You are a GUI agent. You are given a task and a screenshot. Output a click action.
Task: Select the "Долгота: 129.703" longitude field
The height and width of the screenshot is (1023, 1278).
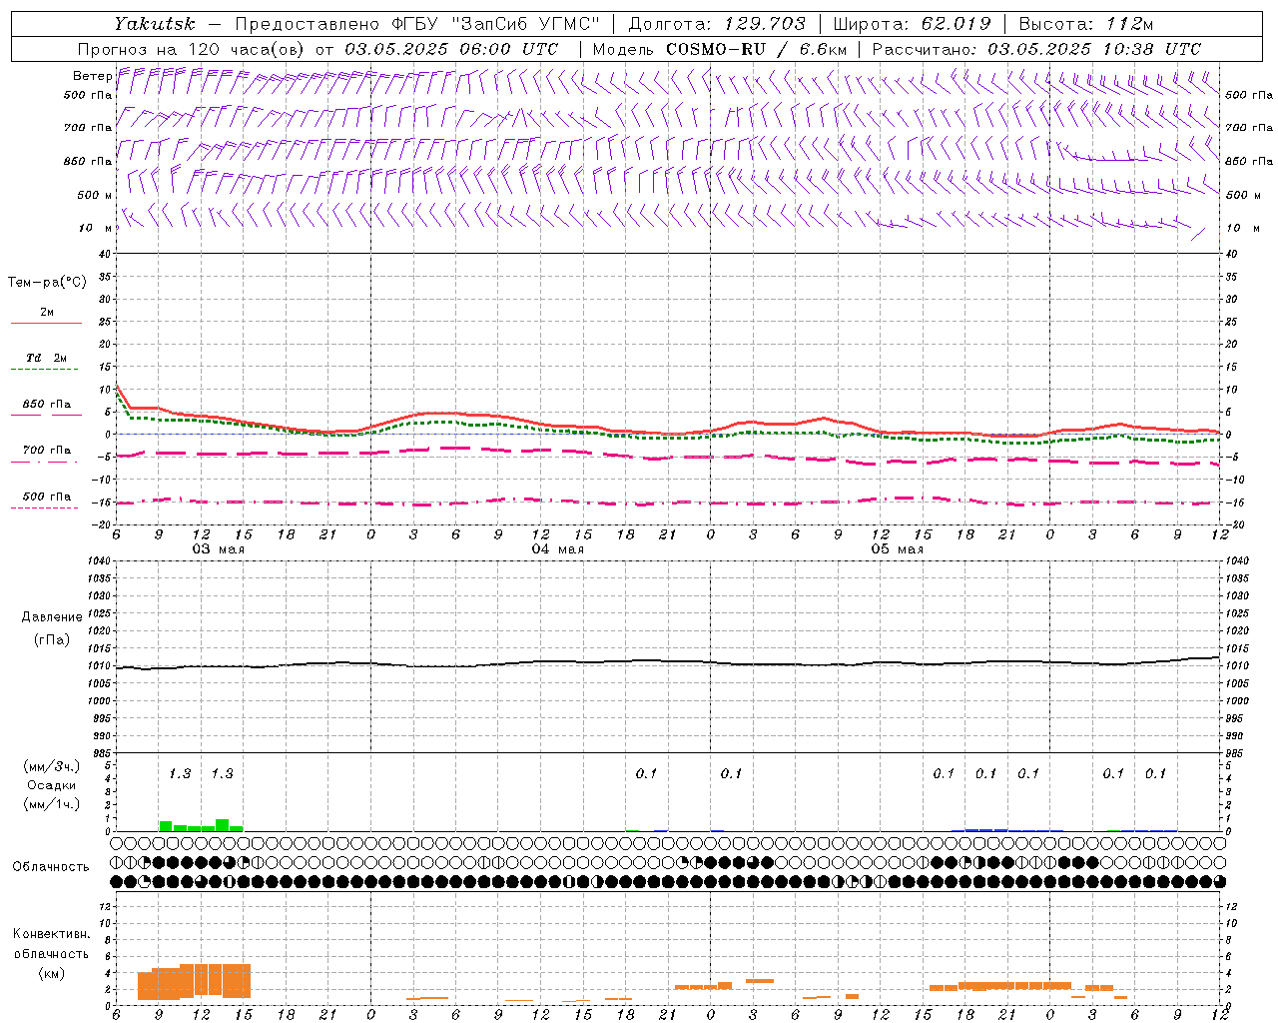(717, 24)
